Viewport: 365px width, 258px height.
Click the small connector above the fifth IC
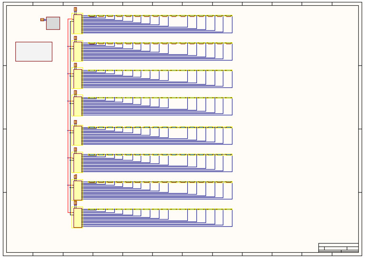[x=76, y=122]
